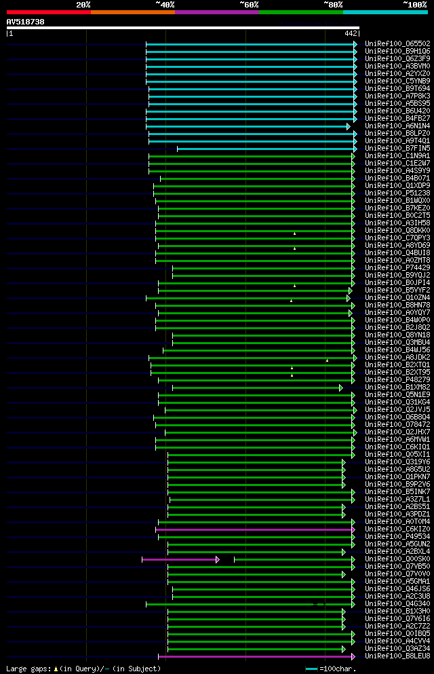This screenshot has width=434, height=674.
Task: Select the UniRef100_Q8YN18 label
Action: coord(397,335)
